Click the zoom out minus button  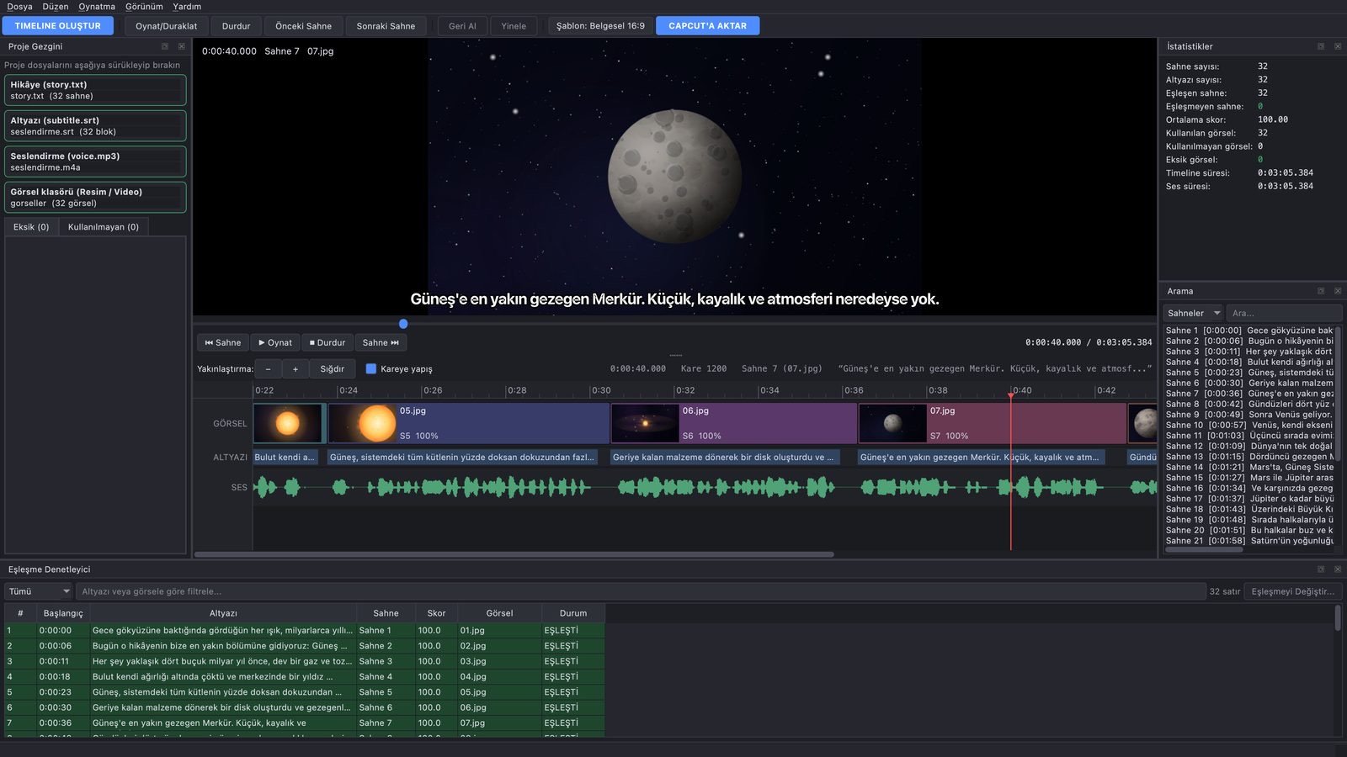coord(268,368)
